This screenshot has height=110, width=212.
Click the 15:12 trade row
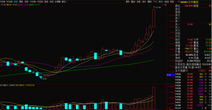193,108
